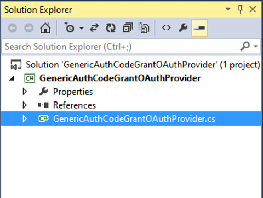Click the Collapse All icon
This screenshot has width=263, height=198.
click(128, 28)
